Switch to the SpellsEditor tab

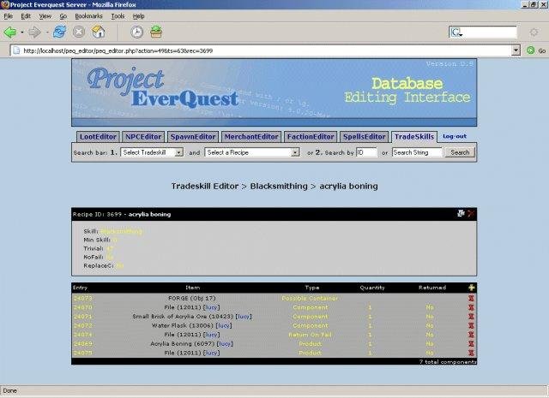pos(364,137)
